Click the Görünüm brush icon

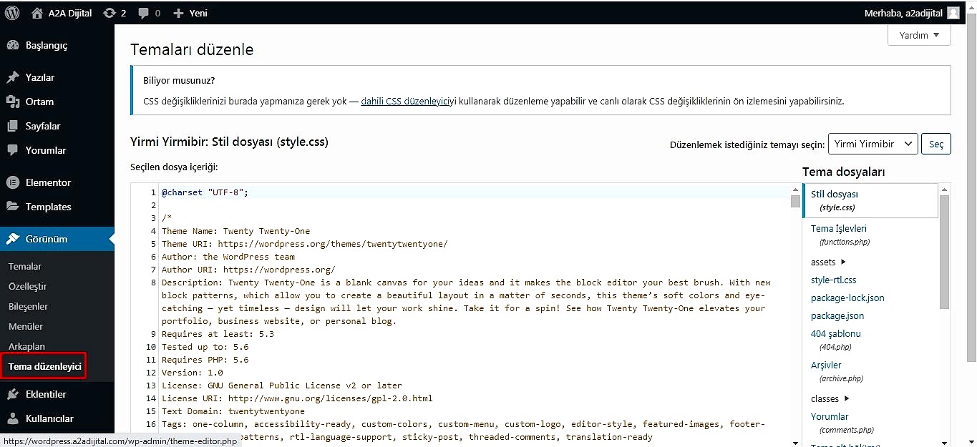13,239
